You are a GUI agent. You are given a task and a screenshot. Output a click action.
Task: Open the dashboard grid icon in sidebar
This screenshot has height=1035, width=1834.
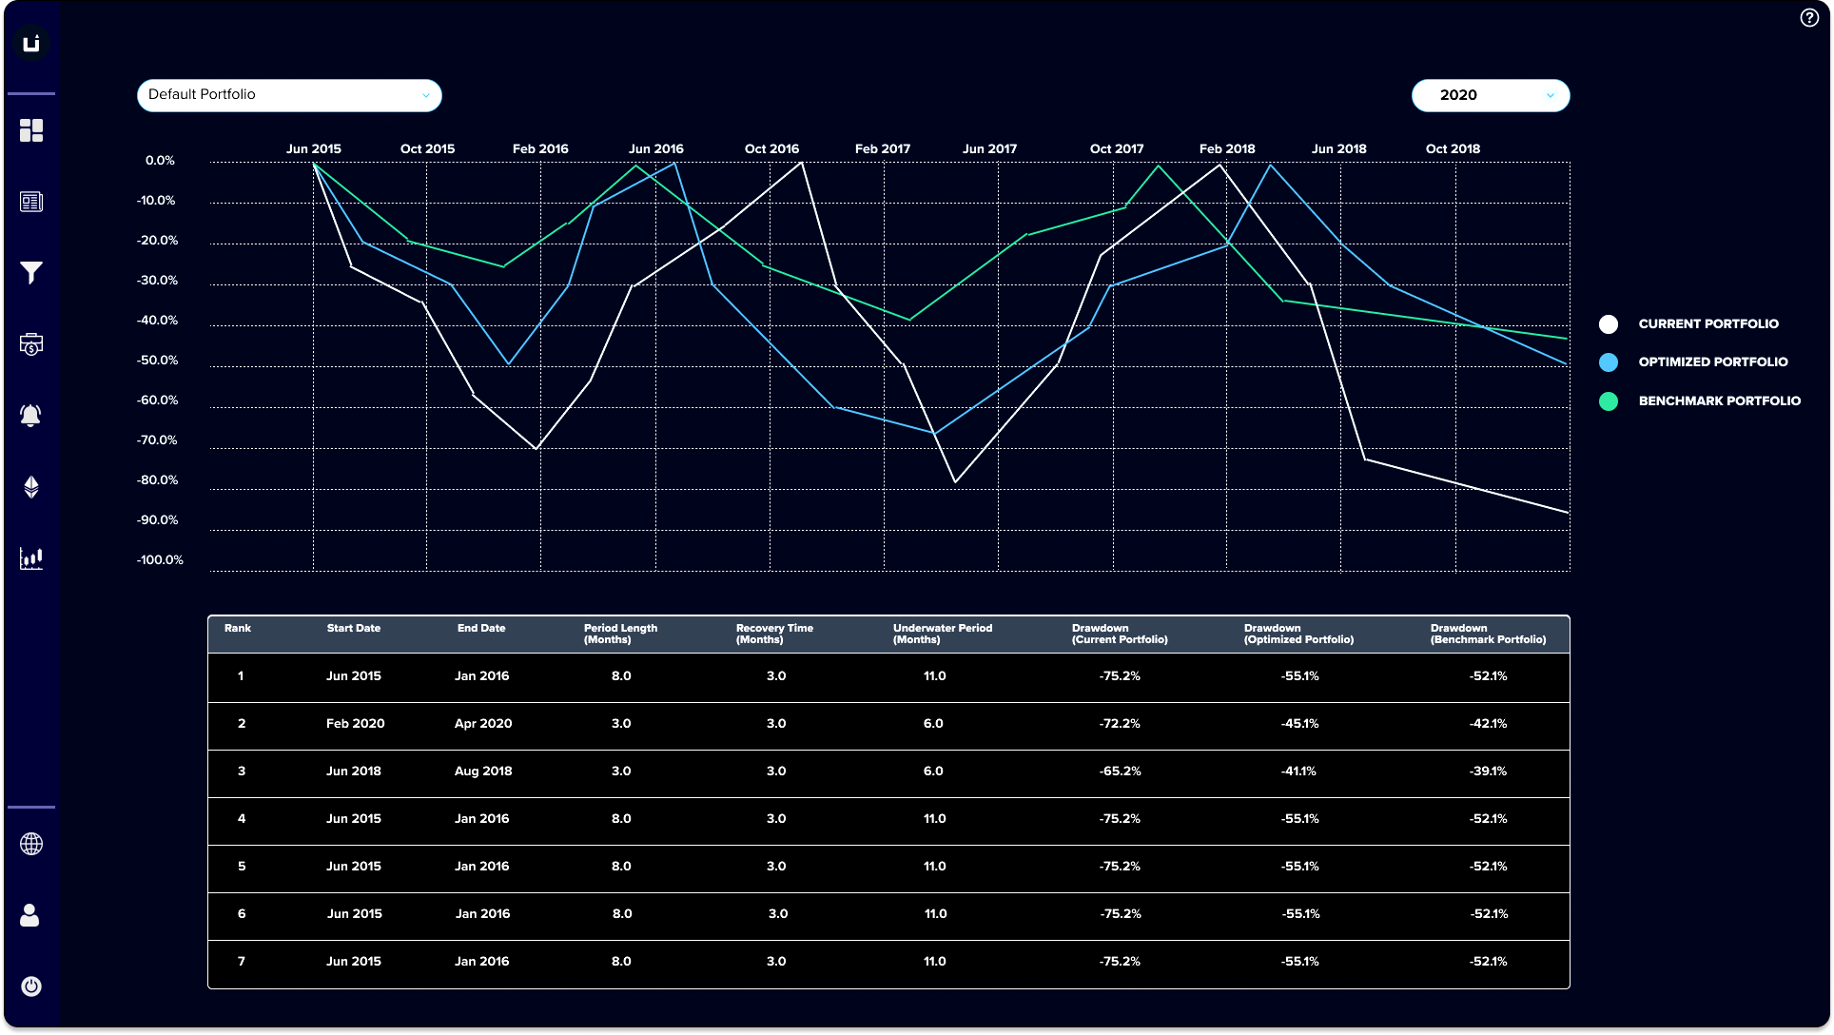(31, 131)
